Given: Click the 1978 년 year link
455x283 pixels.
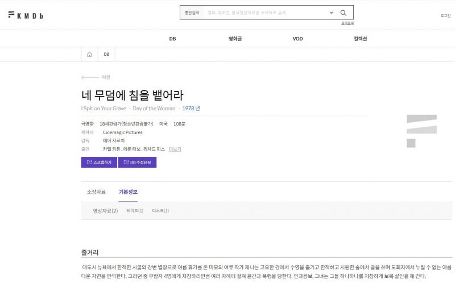Looking at the screenshot, I should 191,108.
